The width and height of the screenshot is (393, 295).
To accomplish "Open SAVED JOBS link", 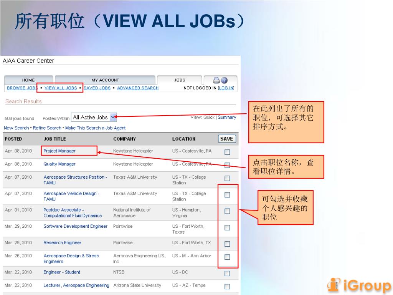I will pyautogui.click(x=97, y=88).
